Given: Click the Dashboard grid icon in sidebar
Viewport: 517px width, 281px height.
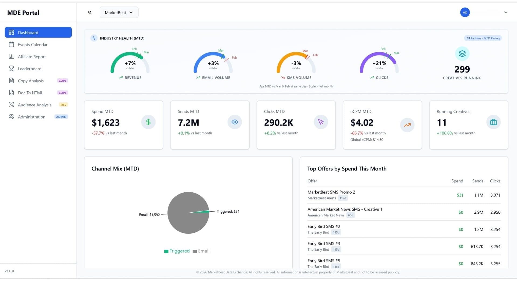Looking at the screenshot, I should click(11, 32).
